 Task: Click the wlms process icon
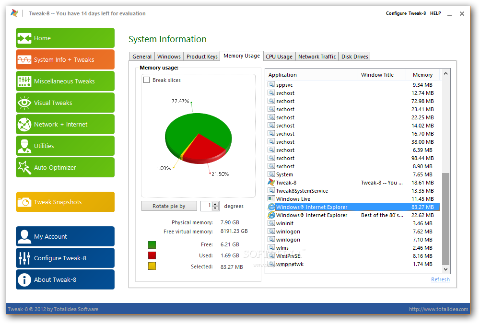[271, 247]
